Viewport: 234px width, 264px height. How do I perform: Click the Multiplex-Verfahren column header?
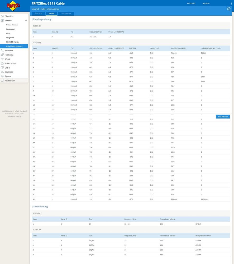click(x=203, y=236)
